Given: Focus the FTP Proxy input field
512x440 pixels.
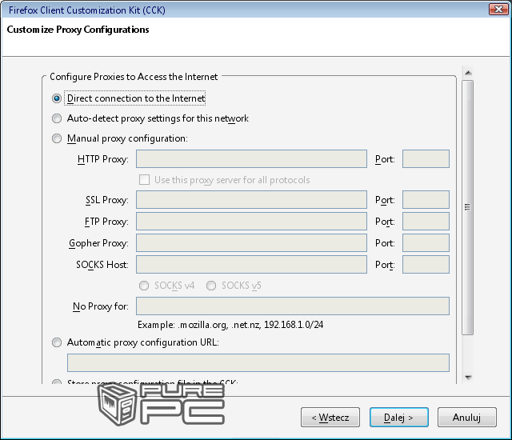Looking at the screenshot, I should [x=251, y=222].
